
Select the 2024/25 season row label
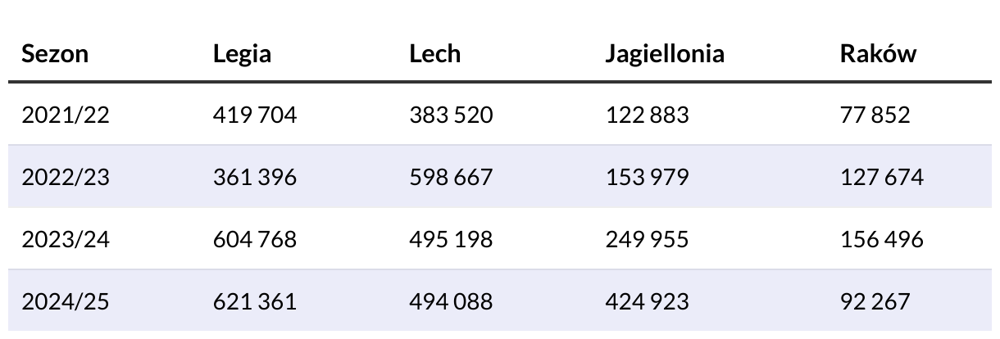(x=65, y=301)
